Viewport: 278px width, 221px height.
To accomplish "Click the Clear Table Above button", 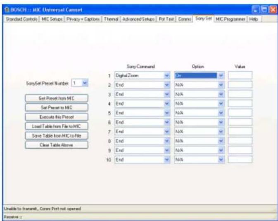I will click(57, 145).
